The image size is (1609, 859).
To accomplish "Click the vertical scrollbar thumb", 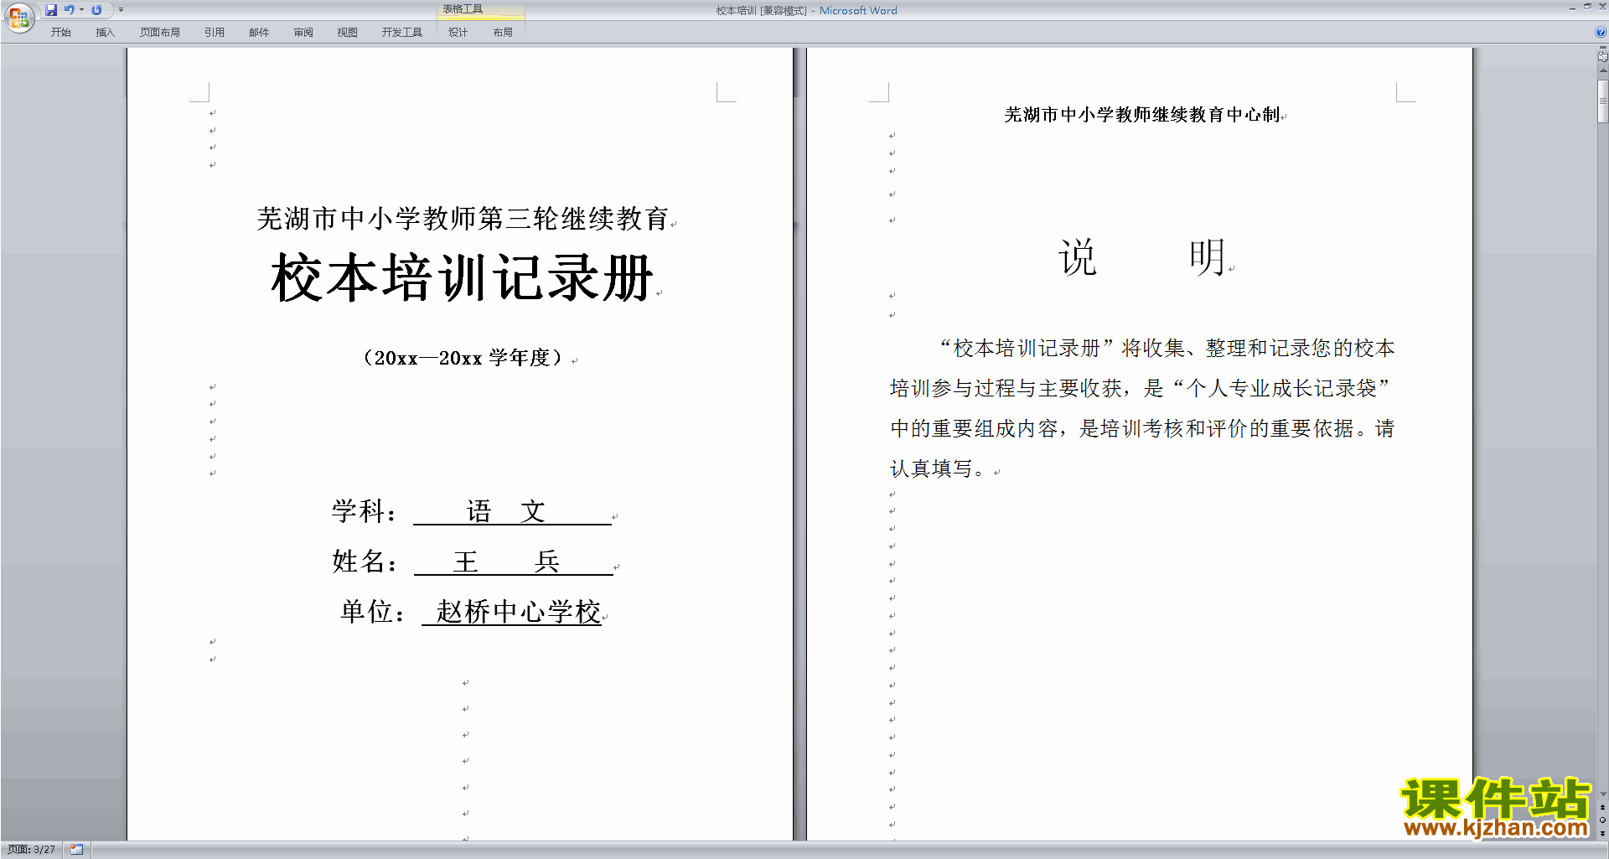I will pyautogui.click(x=1602, y=101).
